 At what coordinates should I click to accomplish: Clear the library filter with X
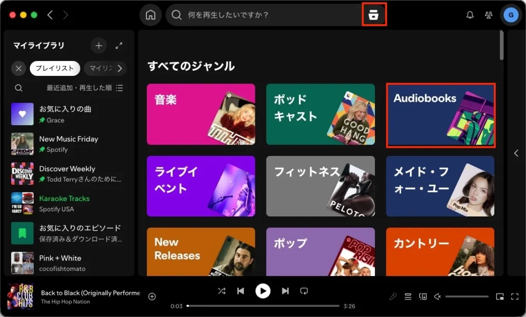point(18,68)
